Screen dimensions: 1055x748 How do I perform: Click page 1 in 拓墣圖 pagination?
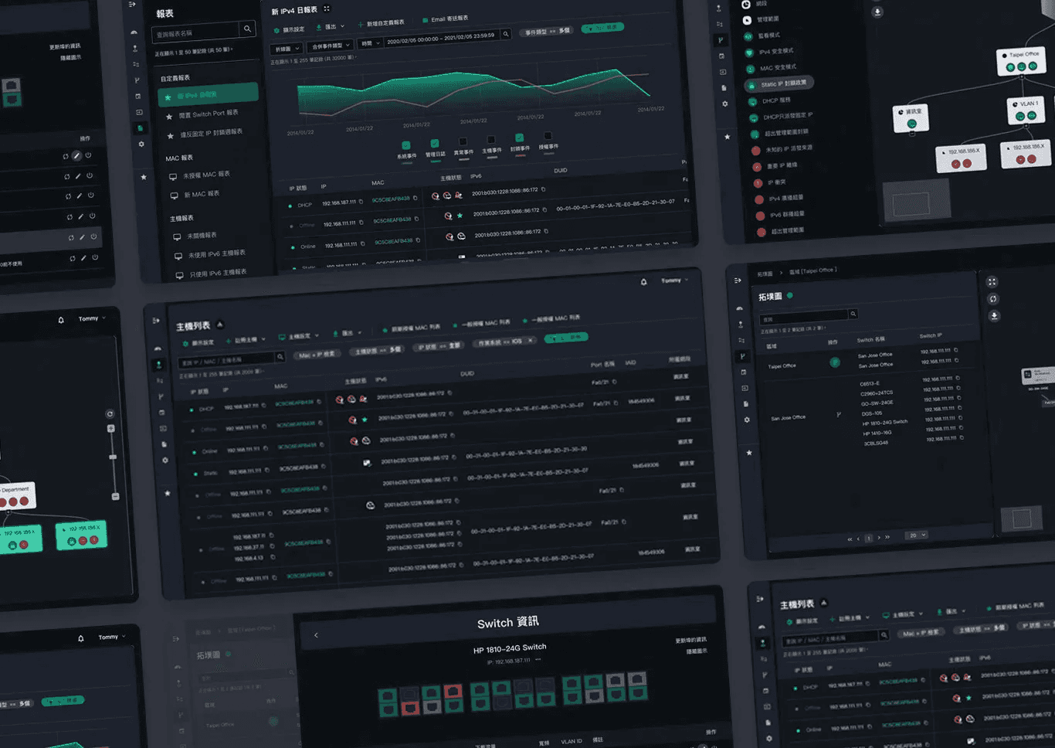point(868,538)
